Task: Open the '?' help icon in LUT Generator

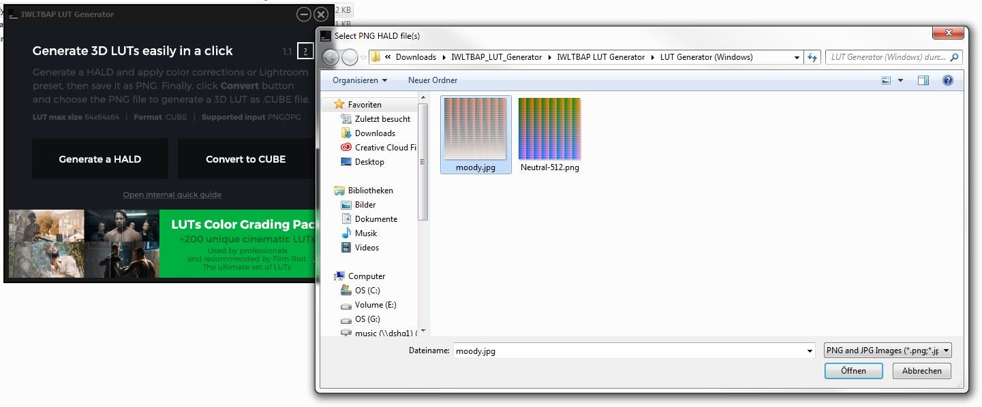Action: click(x=305, y=51)
